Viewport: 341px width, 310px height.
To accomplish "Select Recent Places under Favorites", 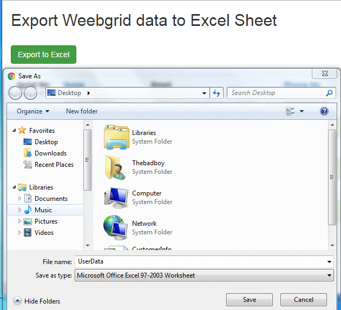I will [48, 165].
